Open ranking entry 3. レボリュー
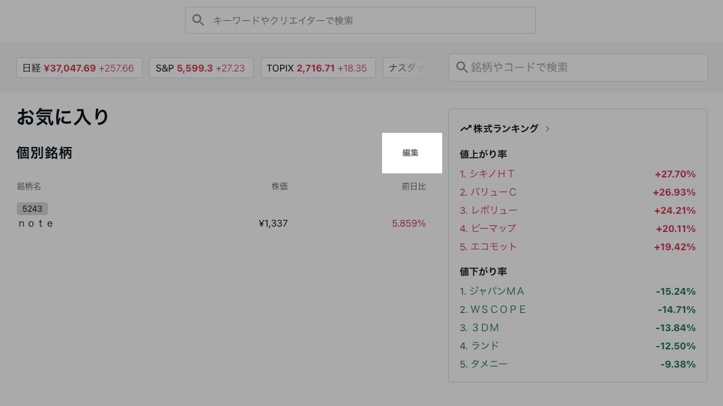Viewport: 723px width, 406px height. pos(488,210)
